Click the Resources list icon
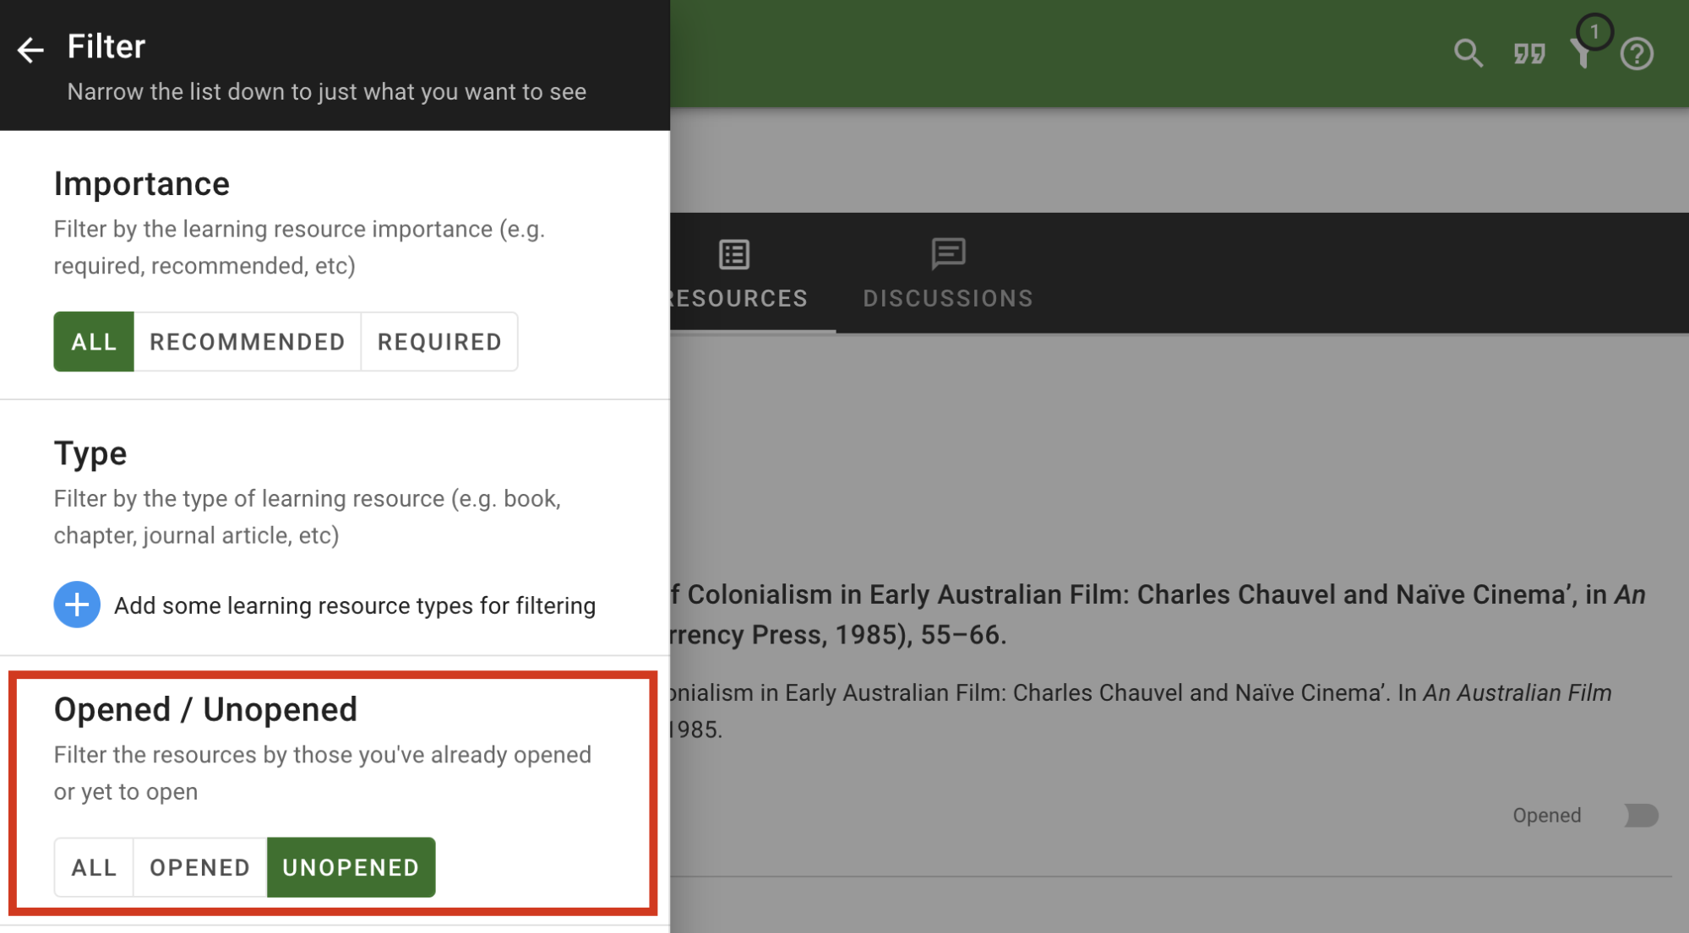1689x933 pixels. tap(733, 254)
